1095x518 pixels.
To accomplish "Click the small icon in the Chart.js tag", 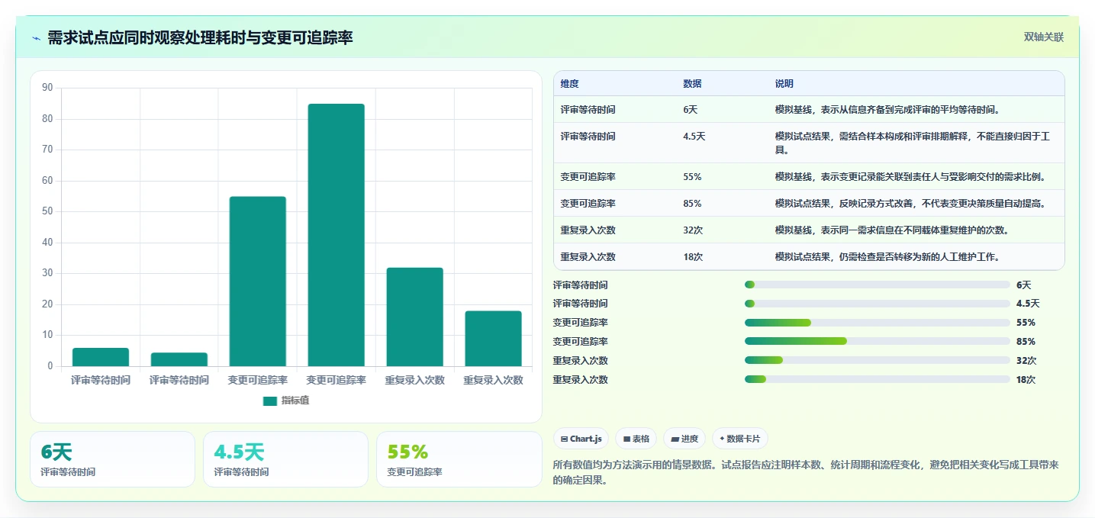I will pyautogui.click(x=564, y=439).
